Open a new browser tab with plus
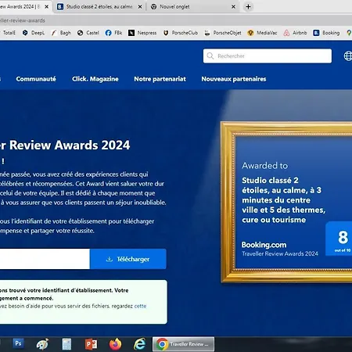The width and height of the screenshot is (352, 352). tap(248, 7)
